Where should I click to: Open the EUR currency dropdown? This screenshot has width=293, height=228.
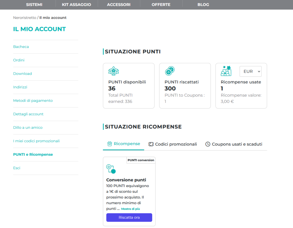(250, 72)
